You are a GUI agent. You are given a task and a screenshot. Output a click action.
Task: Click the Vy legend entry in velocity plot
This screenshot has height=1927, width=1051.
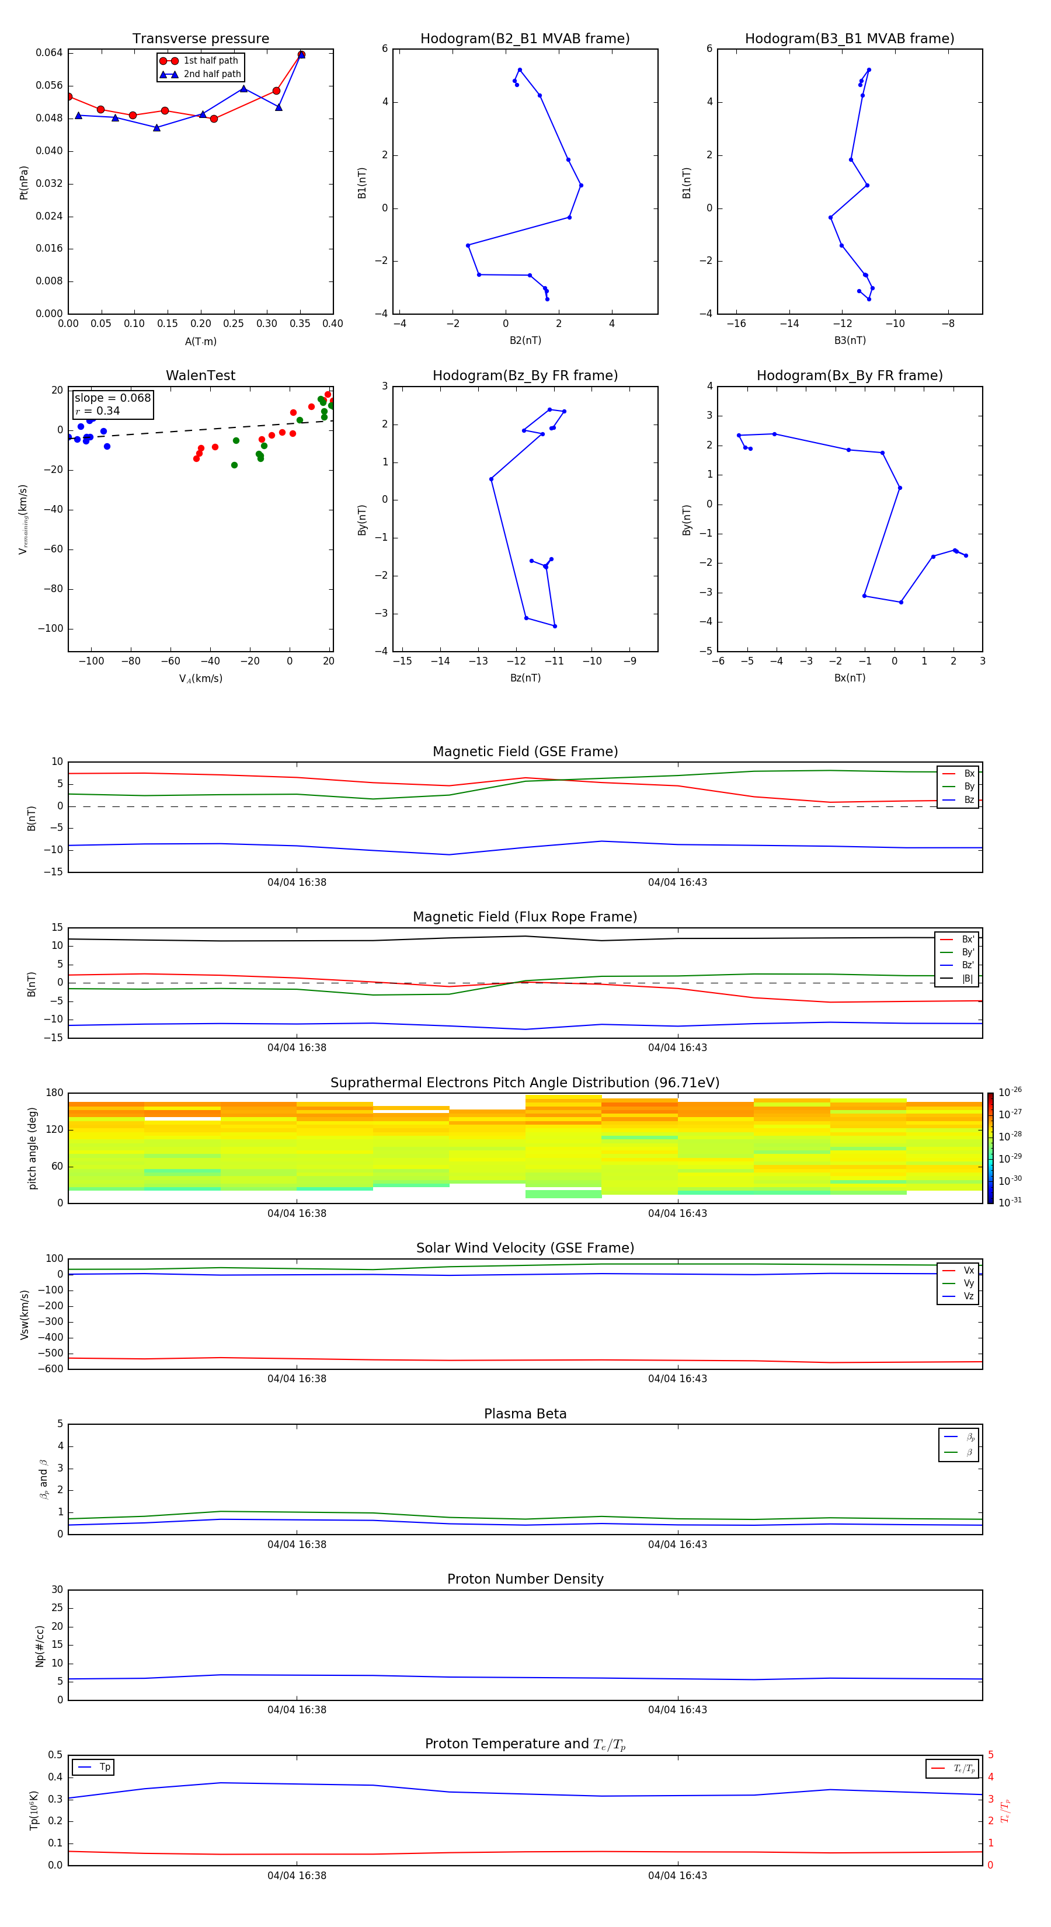pos(958,1283)
